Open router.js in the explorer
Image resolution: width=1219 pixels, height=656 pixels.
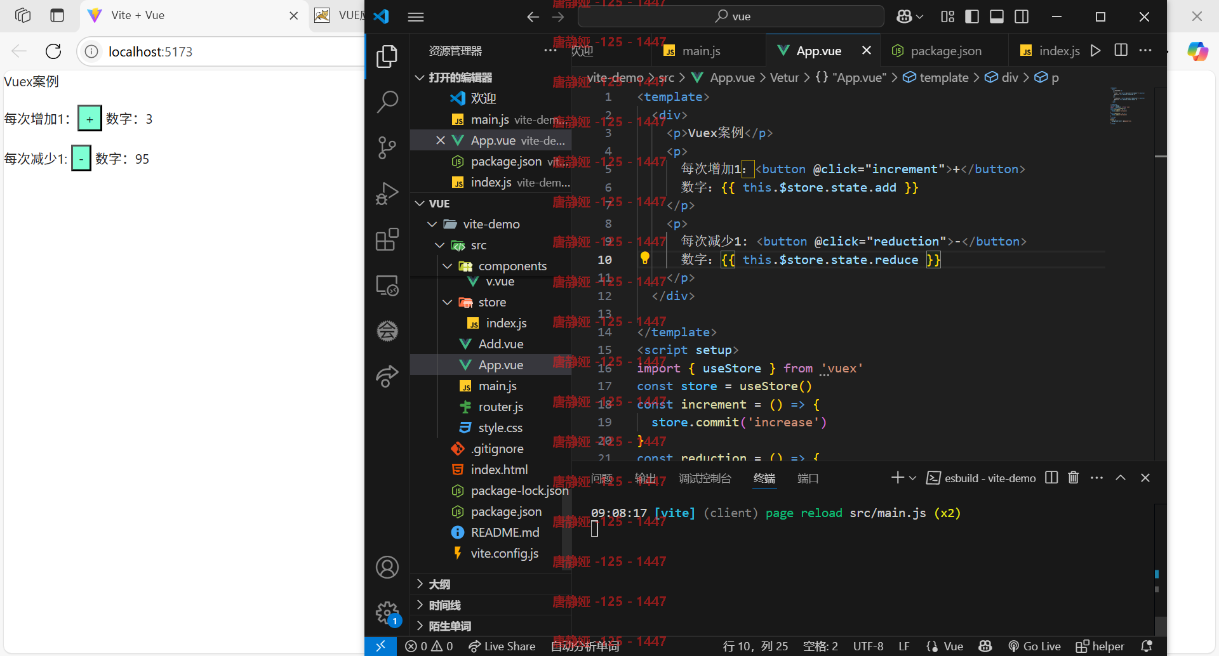[x=500, y=407]
